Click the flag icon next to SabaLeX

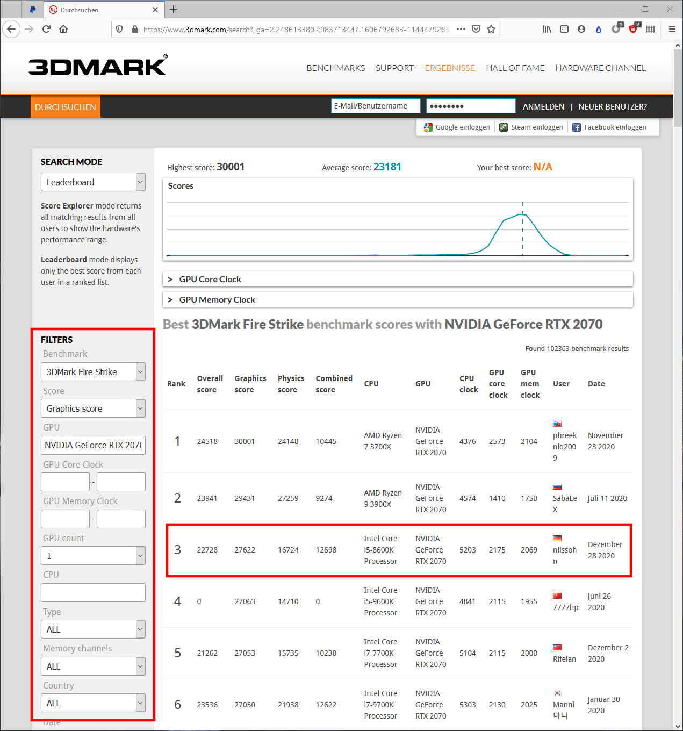pyautogui.click(x=557, y=487)
